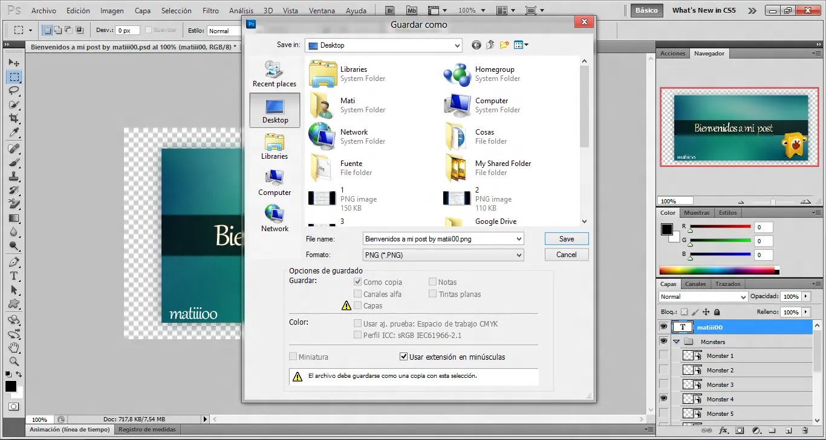Select the Dodge tool

[14, 246]
